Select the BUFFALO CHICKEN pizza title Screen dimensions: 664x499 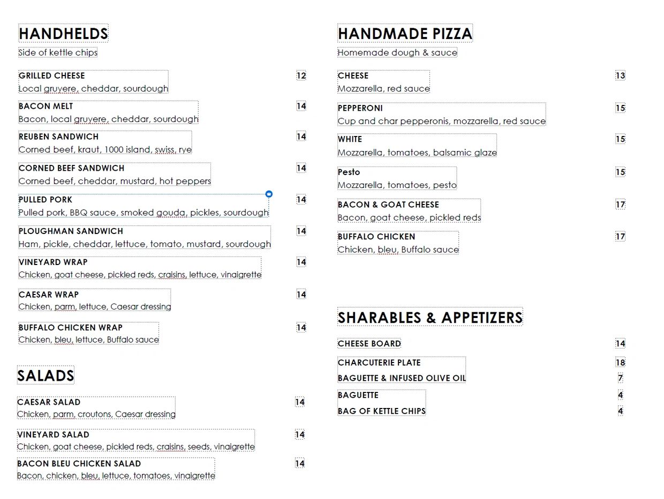(x=376, y=237)
